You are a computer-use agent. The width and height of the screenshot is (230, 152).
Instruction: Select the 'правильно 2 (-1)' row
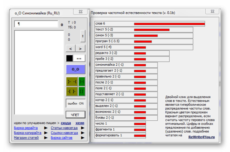tap(126, 77)
